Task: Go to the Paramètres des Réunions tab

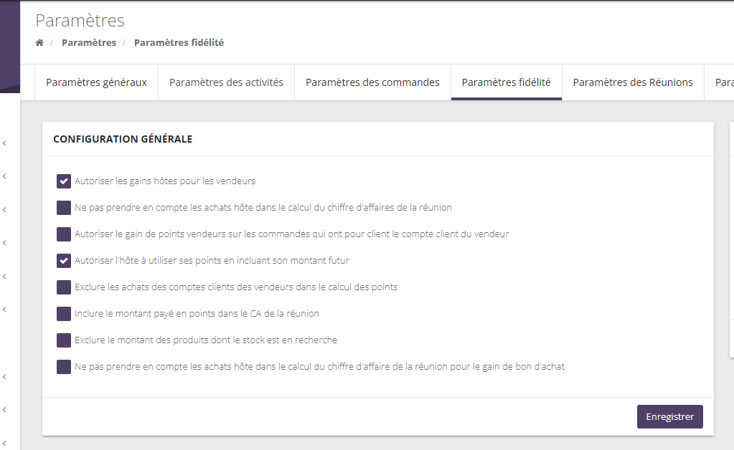Action: [632, 82]
